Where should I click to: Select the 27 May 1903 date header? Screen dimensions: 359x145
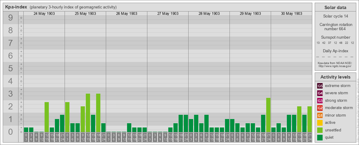pyautogui.click(x=168, y=14)
